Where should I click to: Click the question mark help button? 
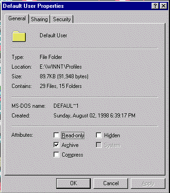pos(155,6)
